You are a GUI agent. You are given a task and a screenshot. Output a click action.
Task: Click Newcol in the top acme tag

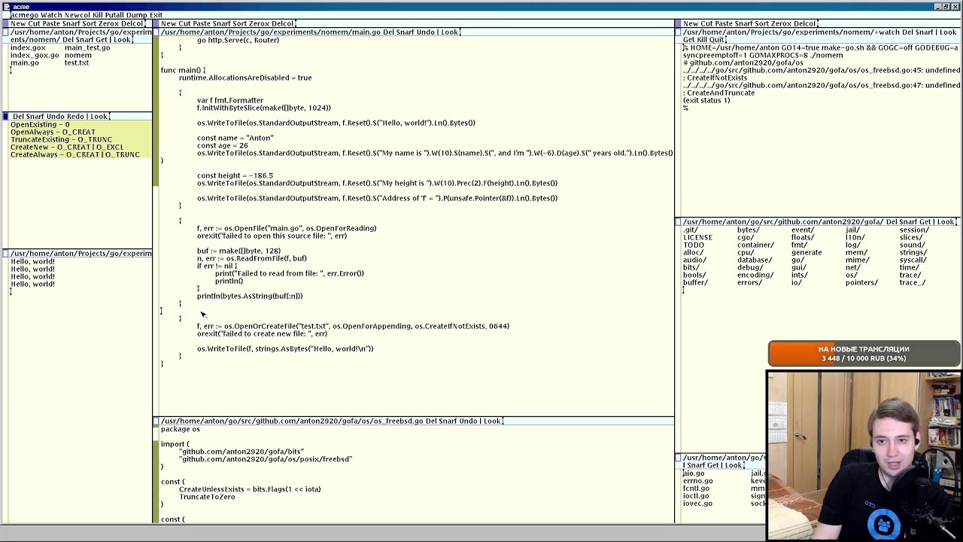77,15
